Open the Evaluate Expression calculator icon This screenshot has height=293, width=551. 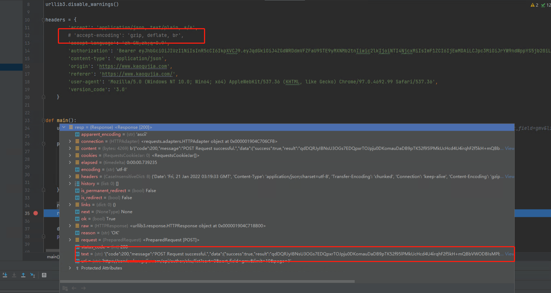44,275
